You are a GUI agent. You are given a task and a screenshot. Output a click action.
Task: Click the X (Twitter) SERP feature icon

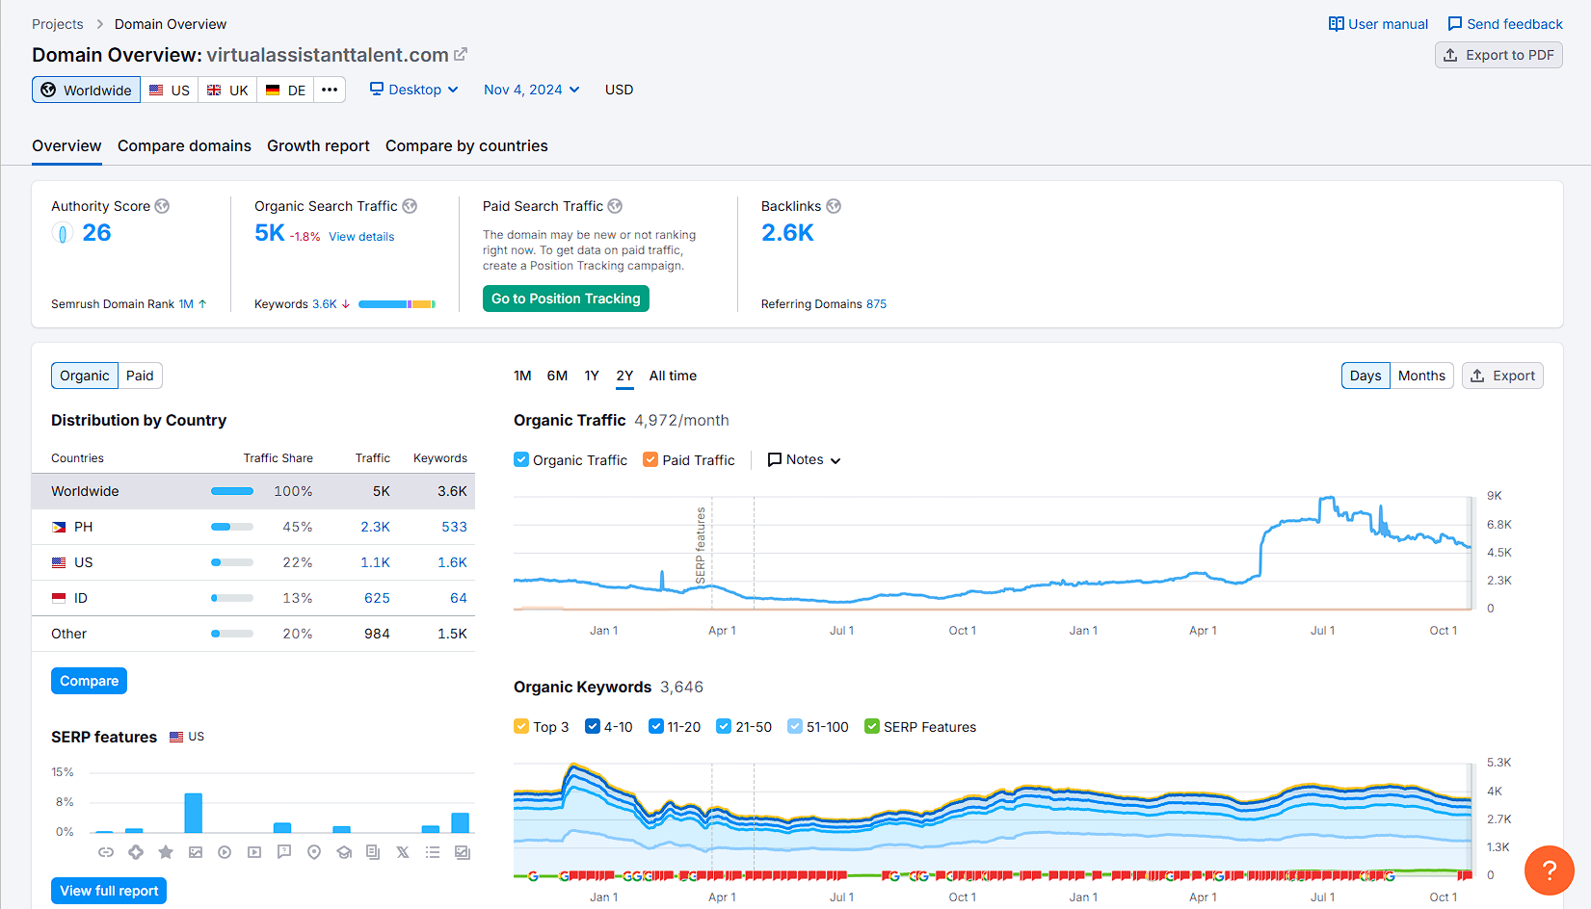coord(403,852)
